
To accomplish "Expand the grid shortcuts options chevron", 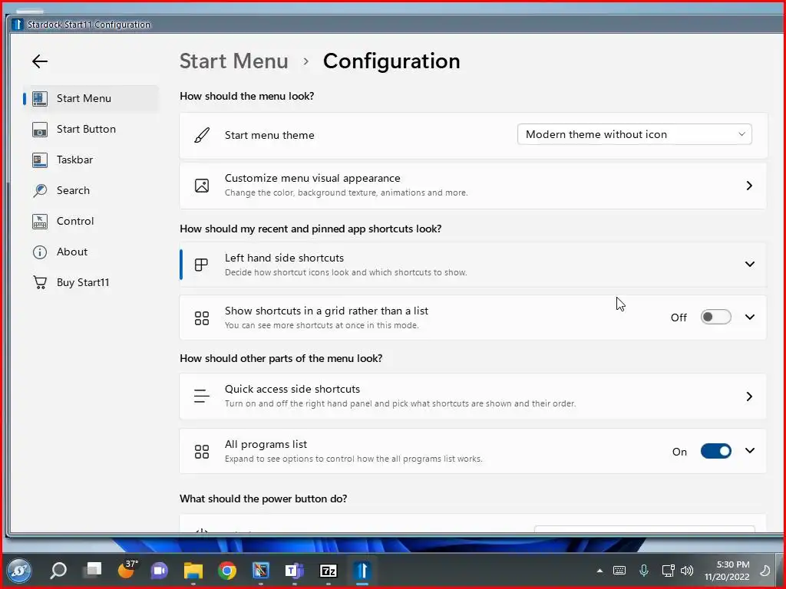I will click(750, 317).
